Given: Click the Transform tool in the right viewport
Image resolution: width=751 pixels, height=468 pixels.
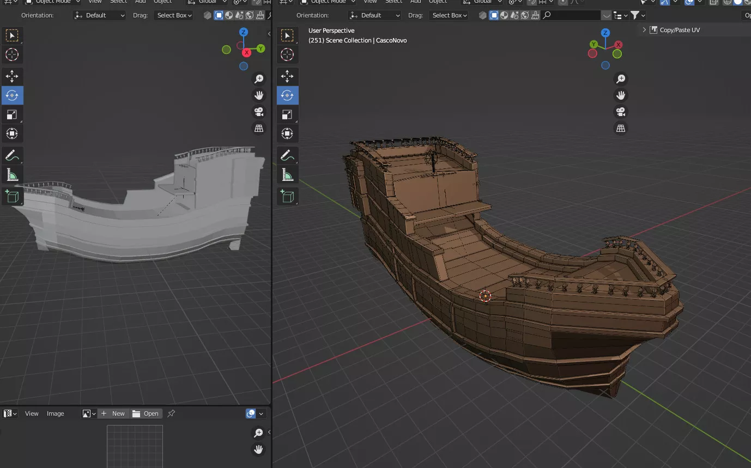Looking at the screenshot, I should tap(287, 133).
